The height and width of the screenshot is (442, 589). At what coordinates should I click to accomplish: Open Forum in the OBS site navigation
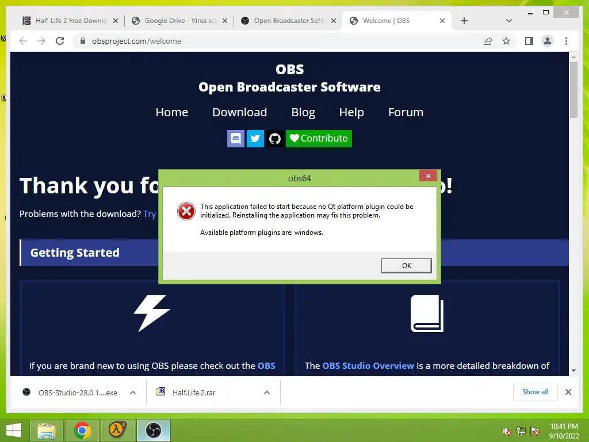click(x=406, y=112)
